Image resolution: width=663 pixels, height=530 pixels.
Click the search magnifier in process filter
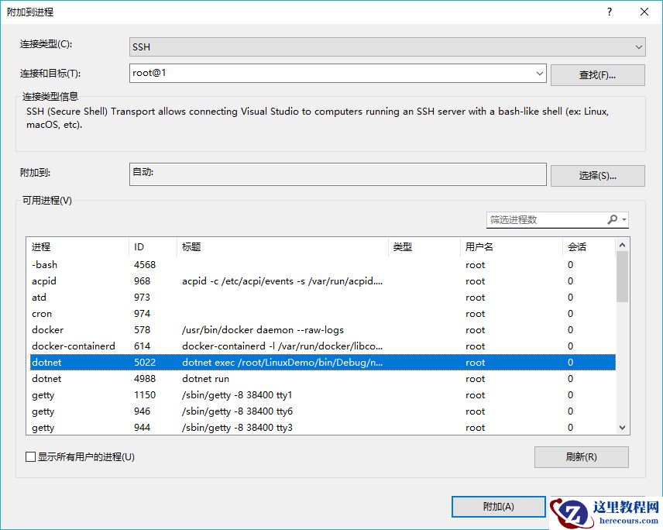(x=612, y=219)
